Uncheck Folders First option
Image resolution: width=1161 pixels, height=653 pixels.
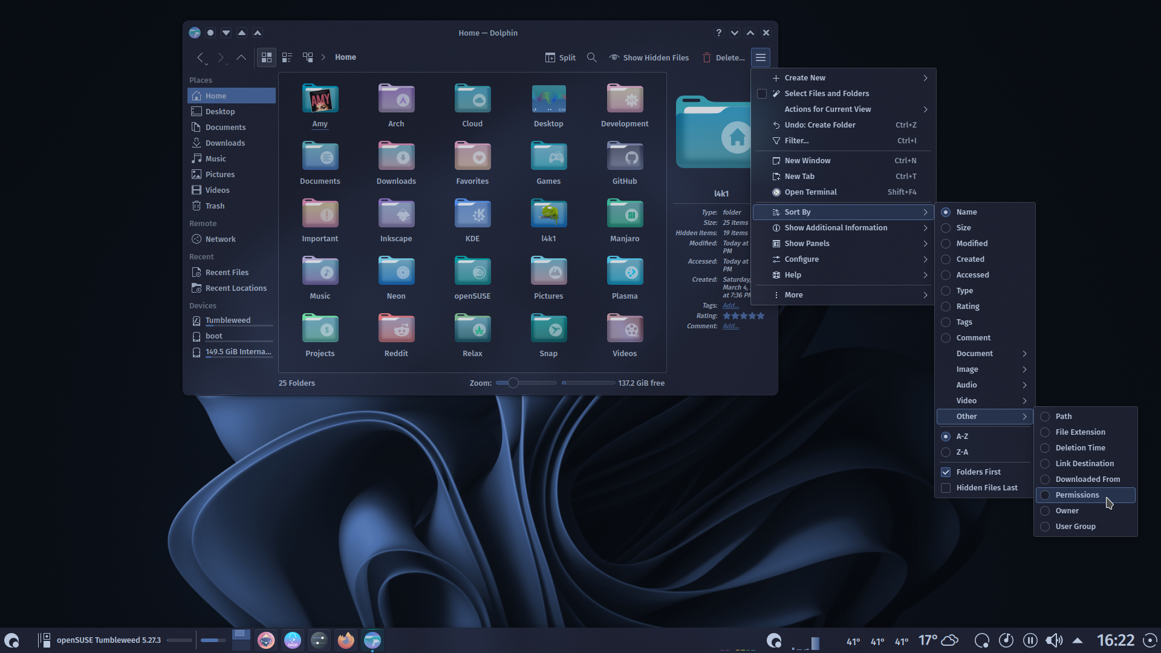[984, 472]
